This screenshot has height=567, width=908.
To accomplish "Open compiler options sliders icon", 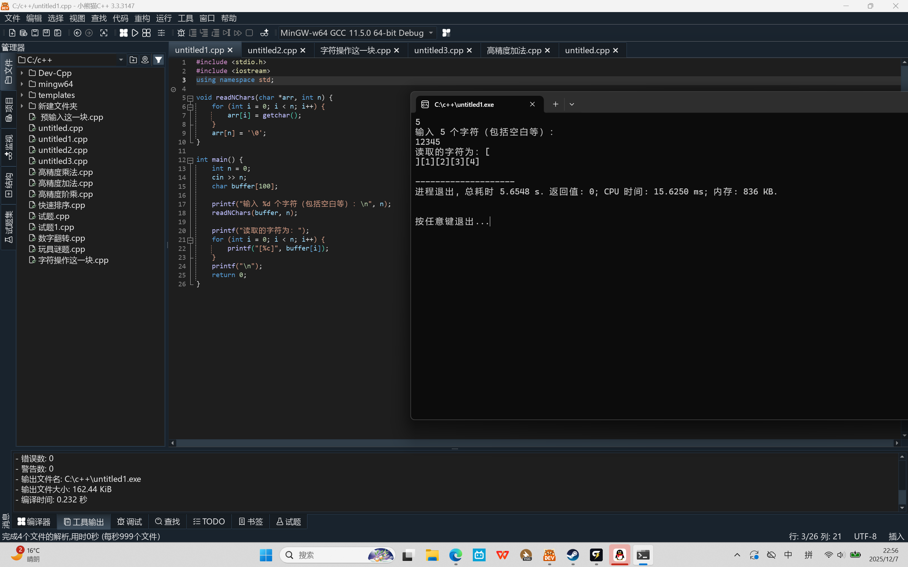I will click(161, 33).
